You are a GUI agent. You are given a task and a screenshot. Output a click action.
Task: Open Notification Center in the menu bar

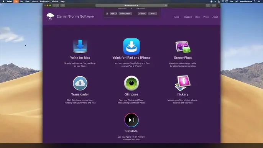tap(259, 2)
